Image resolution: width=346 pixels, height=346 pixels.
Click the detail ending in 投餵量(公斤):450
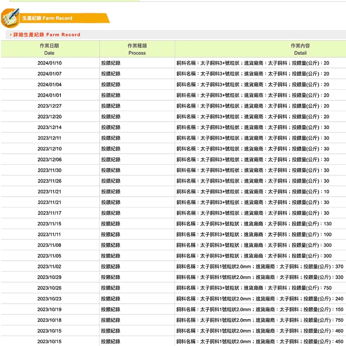click(x=260, y=342)
